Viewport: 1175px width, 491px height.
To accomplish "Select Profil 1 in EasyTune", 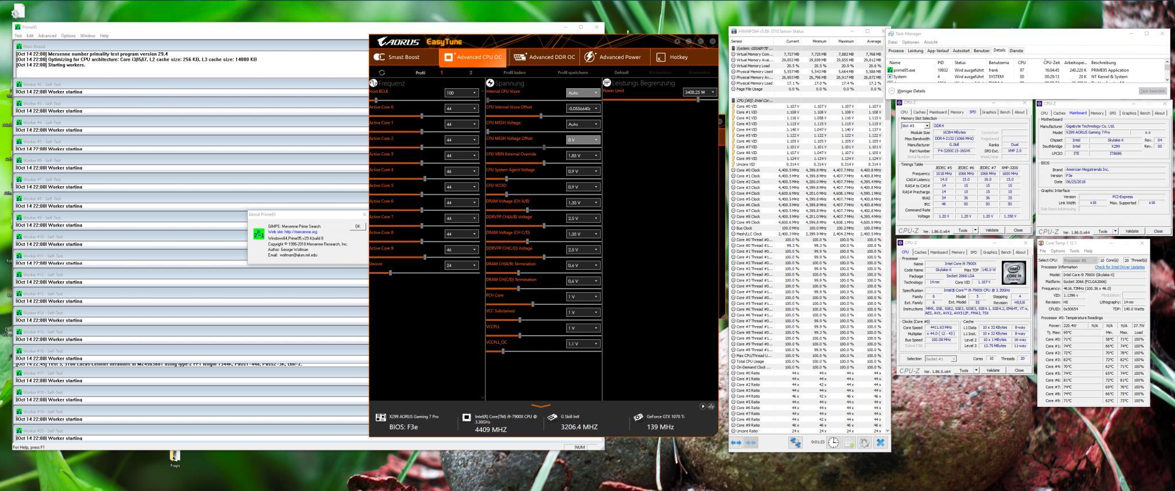I will pos(441,73).
